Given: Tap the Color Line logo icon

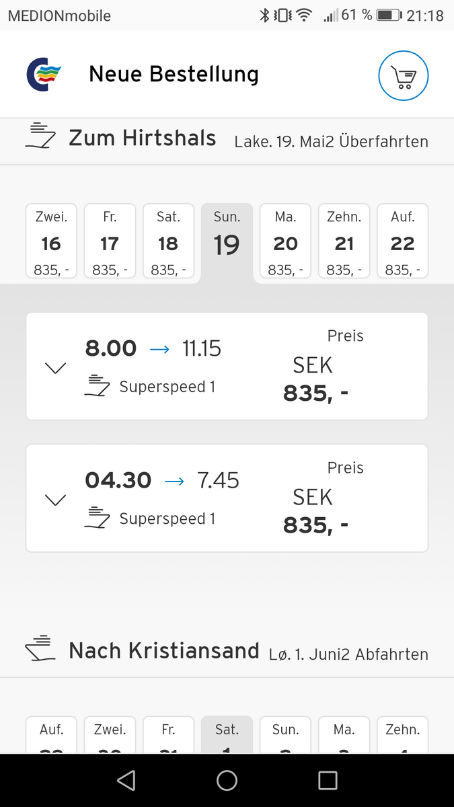Looking at the screenshot, I should pos(44,74).
